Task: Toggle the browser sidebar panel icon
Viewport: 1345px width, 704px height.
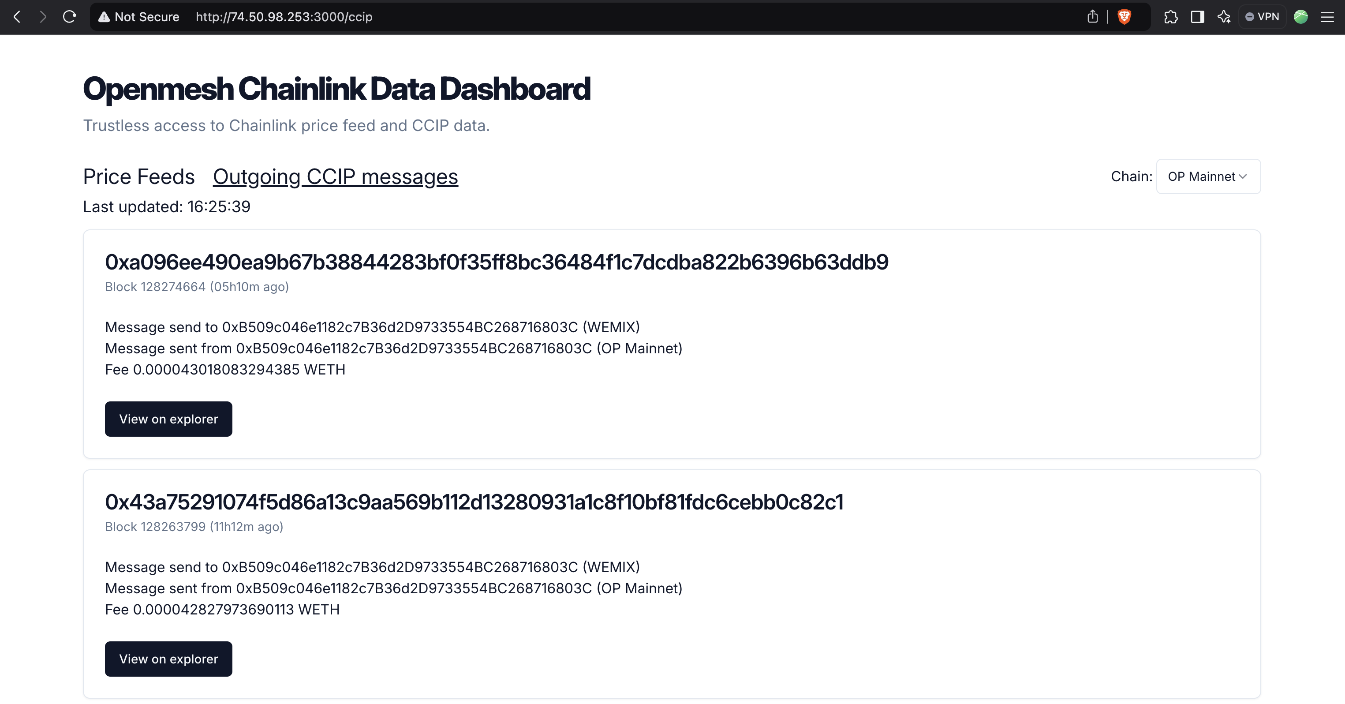Action: click(1197, 17)
